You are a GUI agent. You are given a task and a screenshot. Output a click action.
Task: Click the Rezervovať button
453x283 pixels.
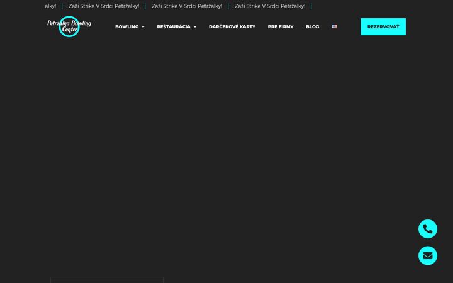click(383, 26)
